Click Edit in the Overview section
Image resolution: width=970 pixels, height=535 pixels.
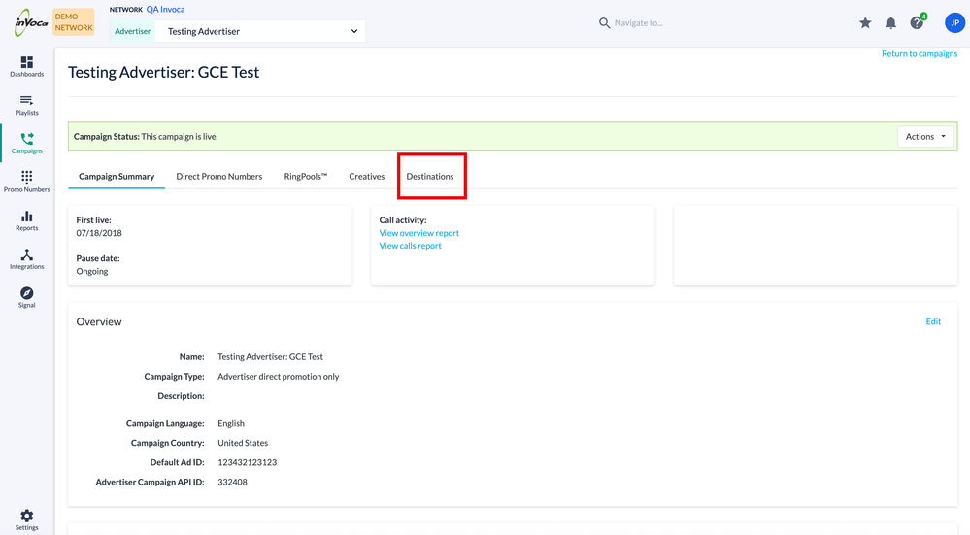[933, 322]
